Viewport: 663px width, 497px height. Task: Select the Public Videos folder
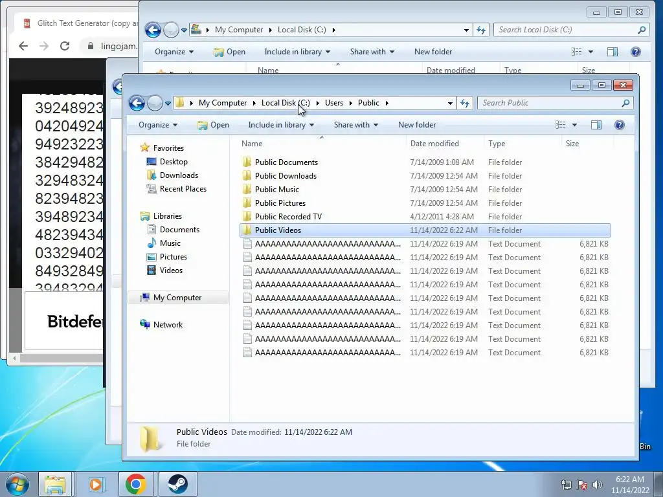pyautogui.click(x=425, y=230)
